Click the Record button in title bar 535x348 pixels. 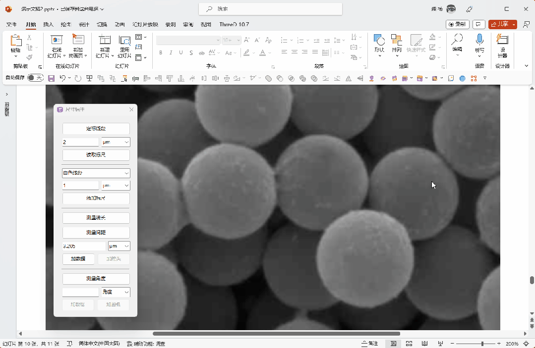pyautogui.click(x=457, y=24)
